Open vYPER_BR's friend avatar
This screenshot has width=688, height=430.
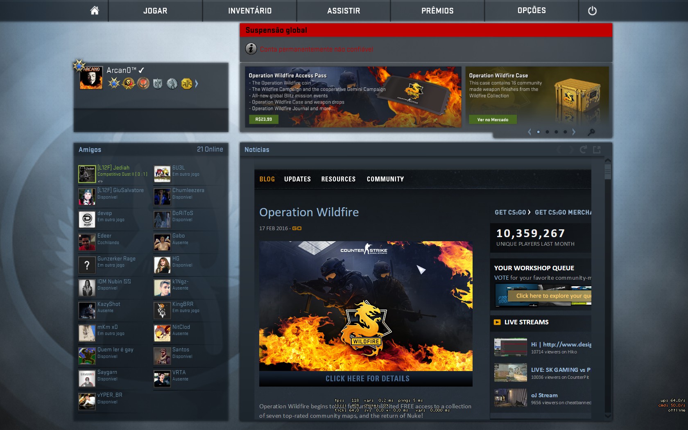(x=87, y=401)
